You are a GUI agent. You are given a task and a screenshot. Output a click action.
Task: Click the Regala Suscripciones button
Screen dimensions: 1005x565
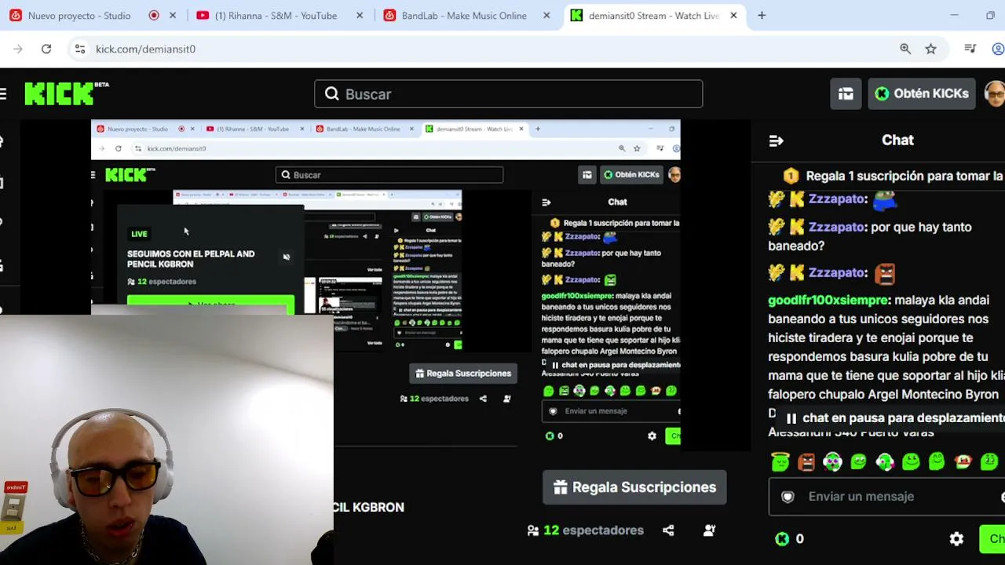tap(634, 487)
